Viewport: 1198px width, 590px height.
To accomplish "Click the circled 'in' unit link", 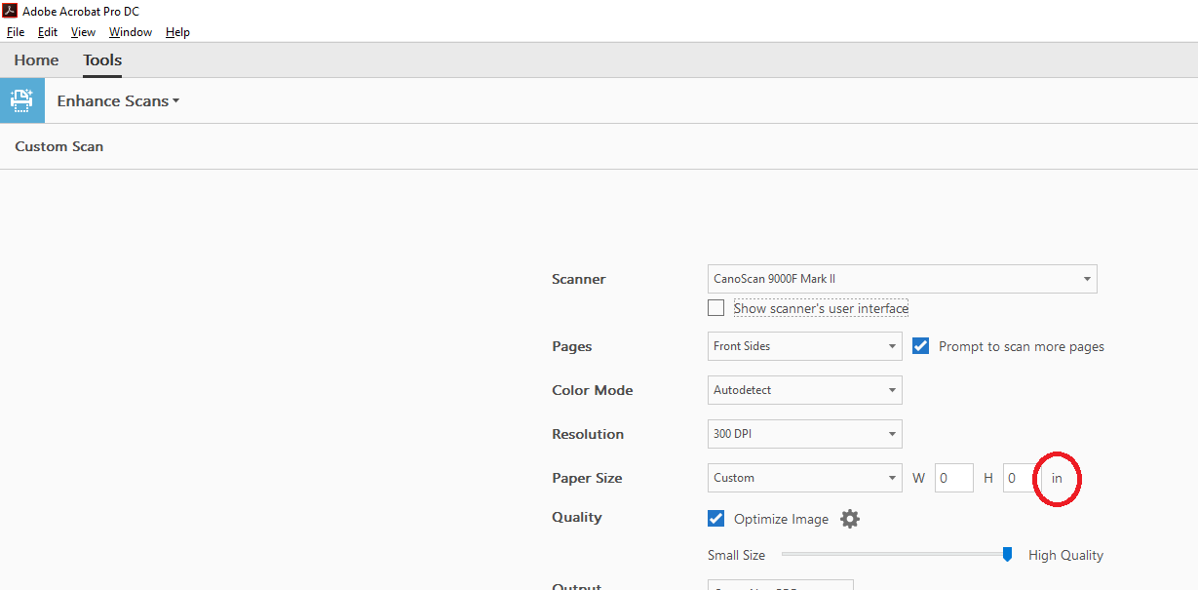I will point(1057,478).
